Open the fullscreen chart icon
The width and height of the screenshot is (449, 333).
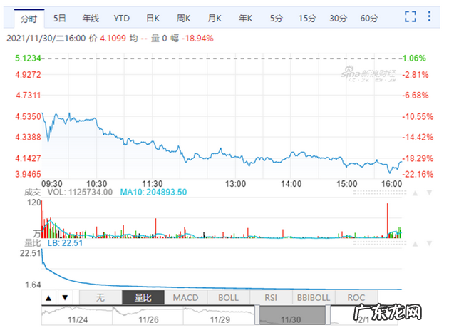point(410,16)
